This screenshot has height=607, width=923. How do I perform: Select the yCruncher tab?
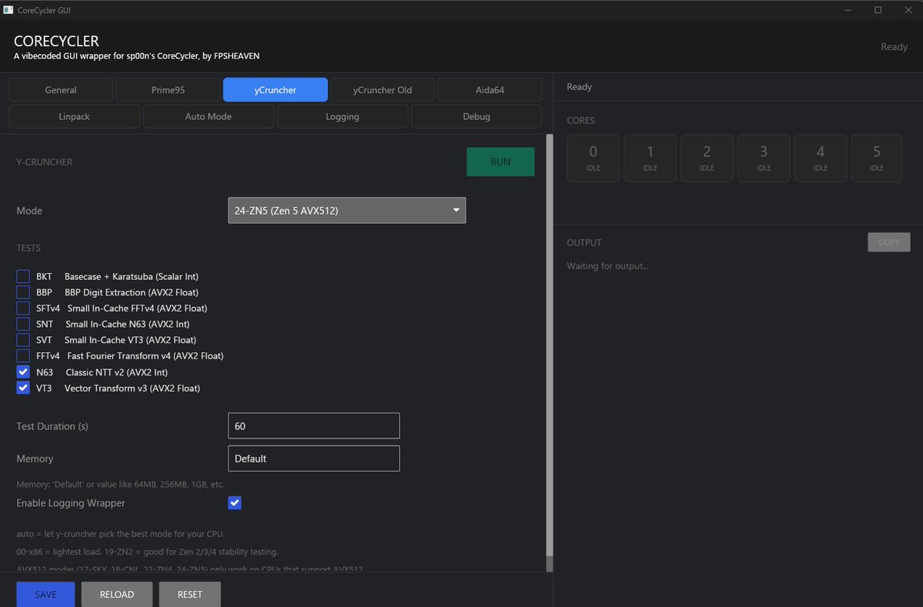pos(275,90)
